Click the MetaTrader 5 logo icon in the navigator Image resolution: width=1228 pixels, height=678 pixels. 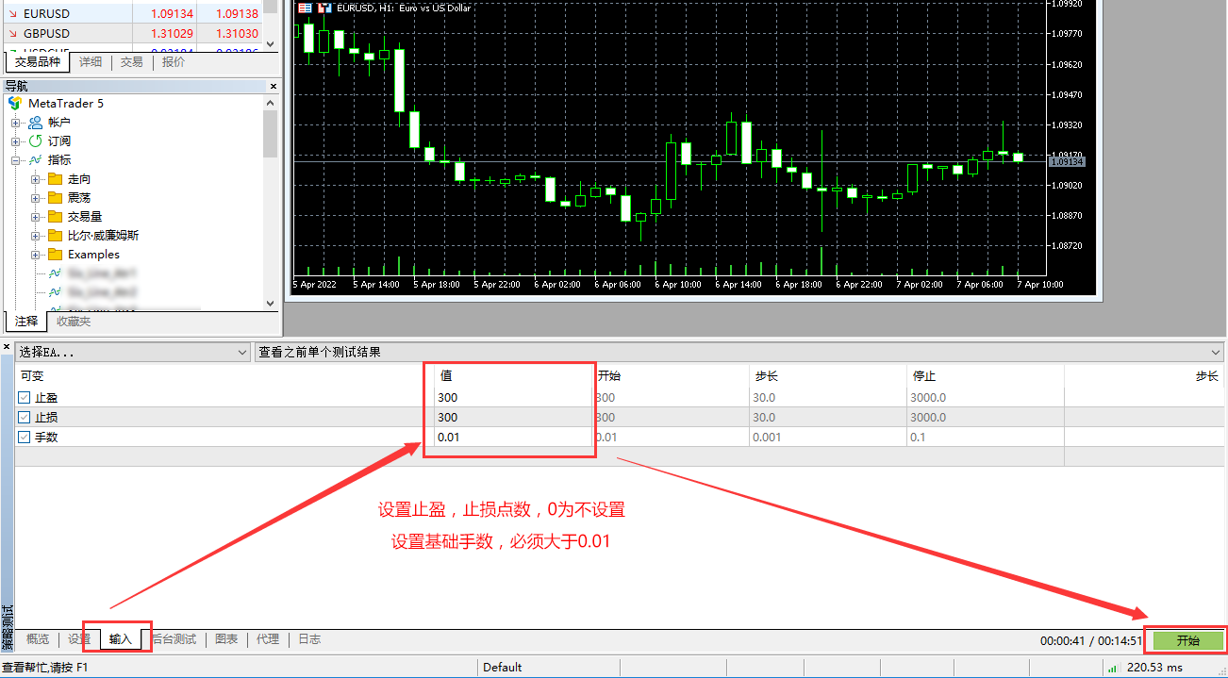coord(15,103)
